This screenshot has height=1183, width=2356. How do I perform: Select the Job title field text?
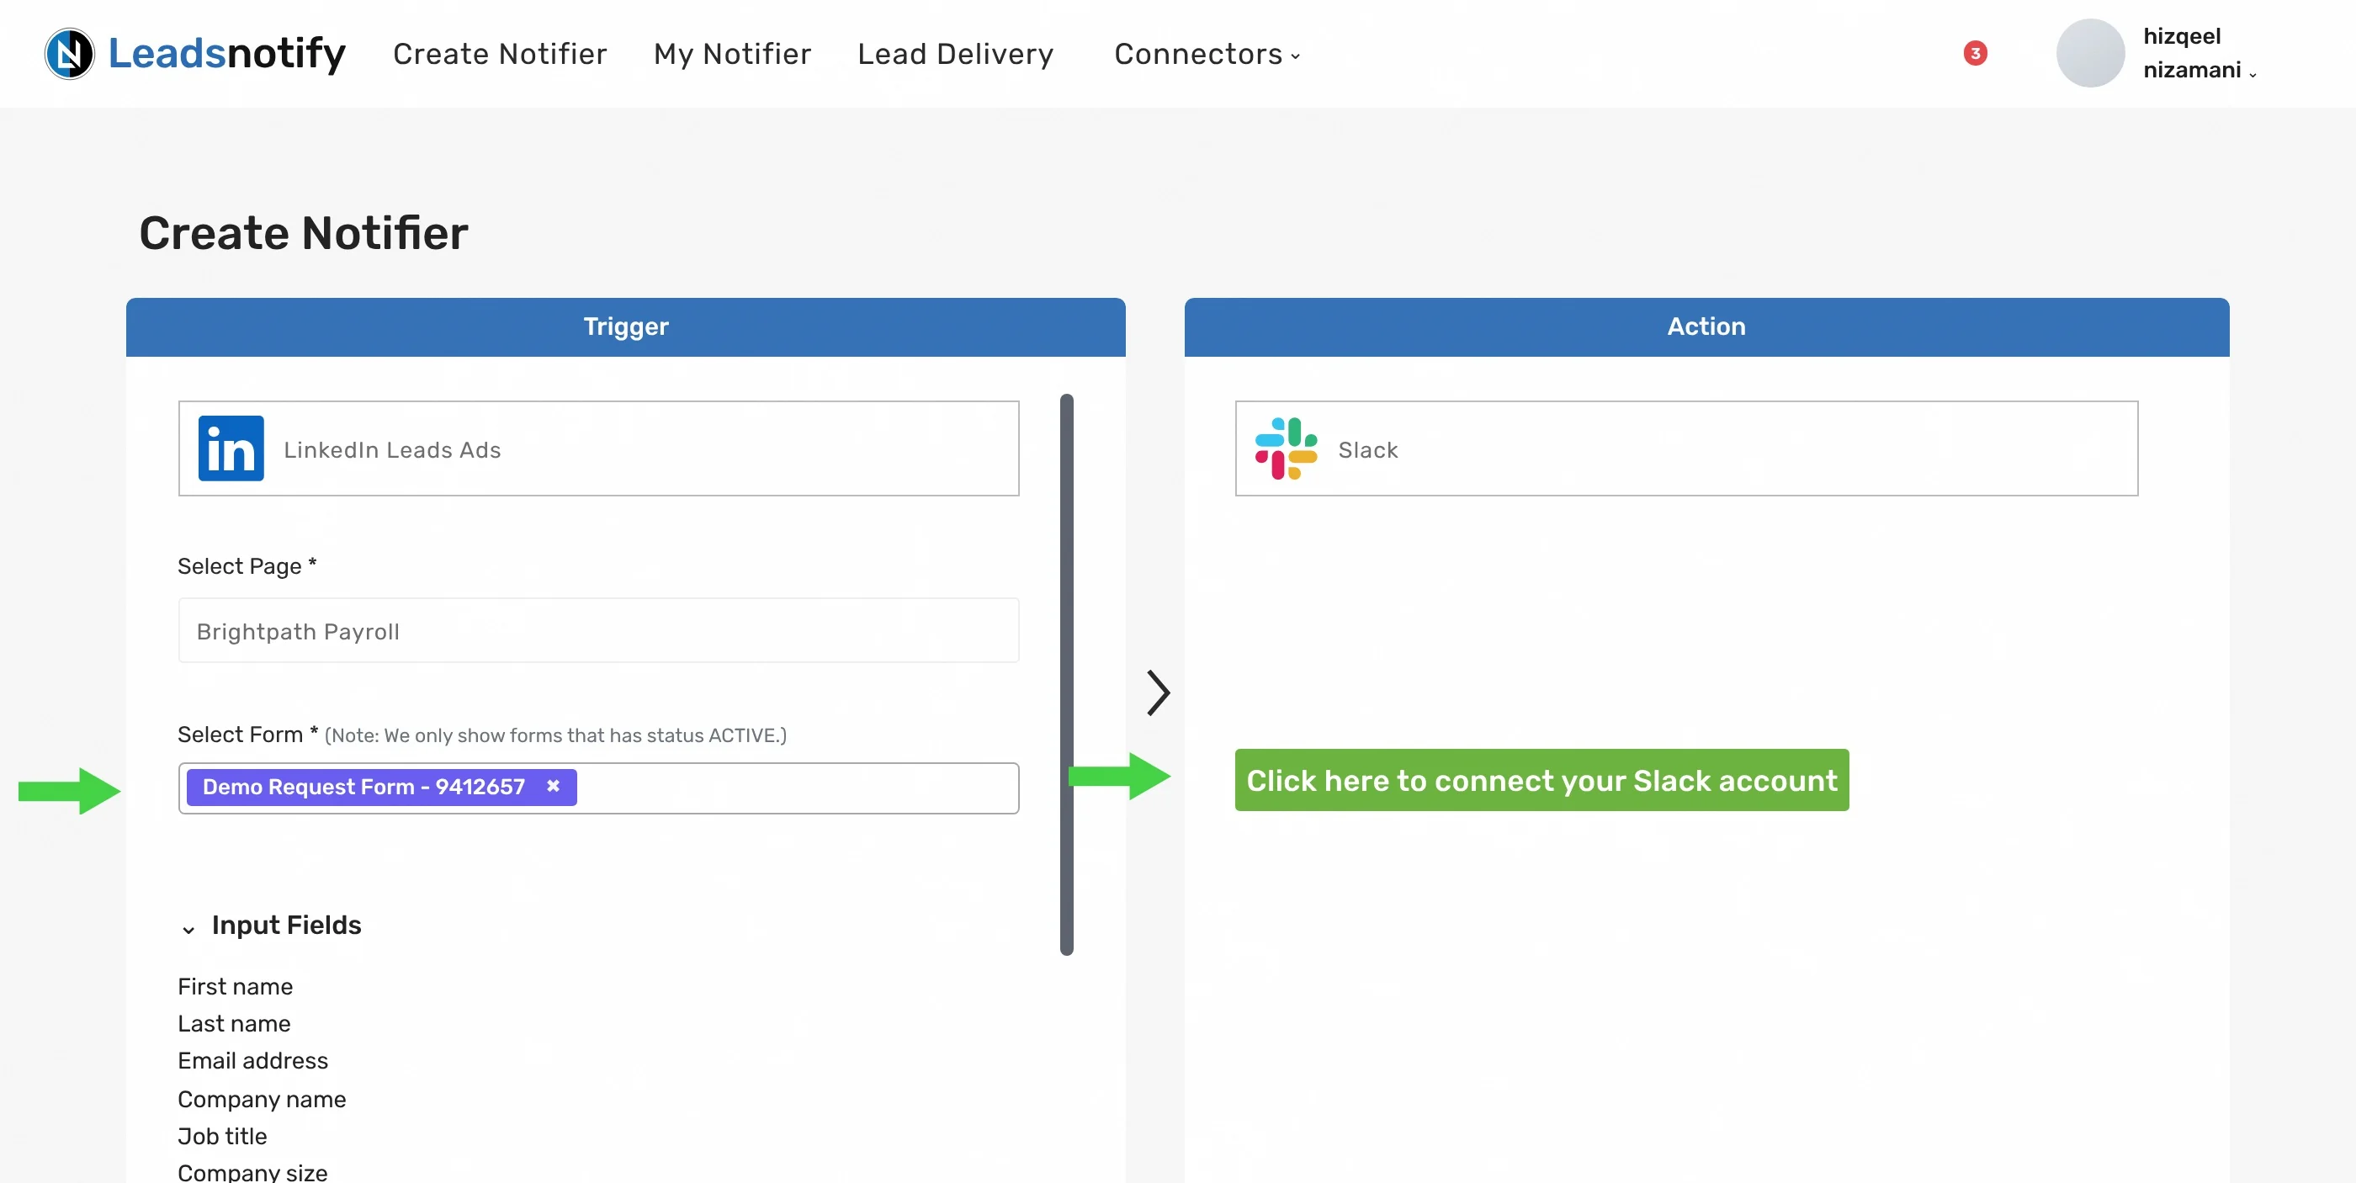(x=222, y=1137)
